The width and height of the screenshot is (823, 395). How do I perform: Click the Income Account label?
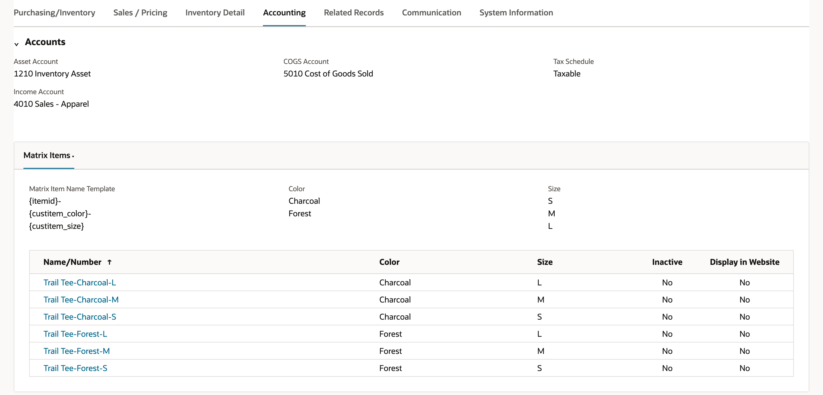point(39,92)
